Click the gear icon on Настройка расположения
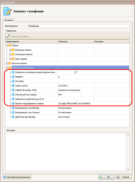Viewport: 135px width, 182px height. [5, 177]
